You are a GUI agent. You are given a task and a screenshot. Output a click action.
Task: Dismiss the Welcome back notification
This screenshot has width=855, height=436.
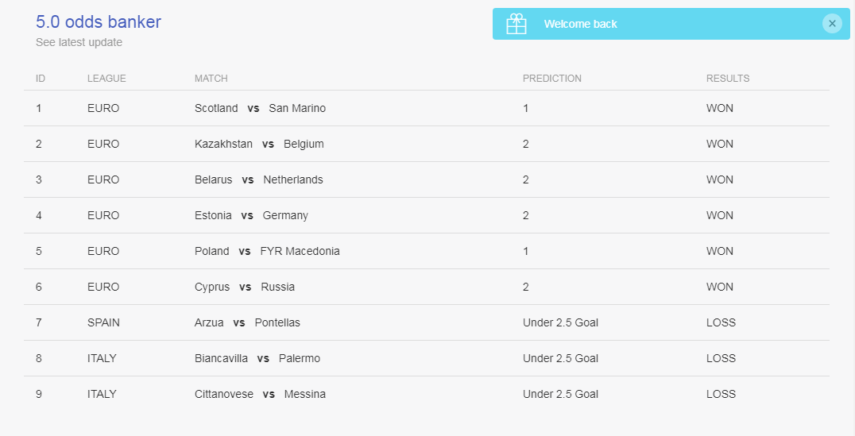click(832, 24)
